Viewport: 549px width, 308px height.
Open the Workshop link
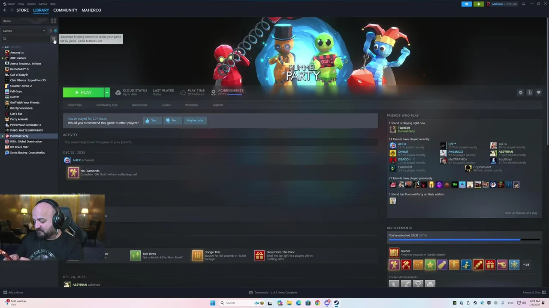pos(192,105)
